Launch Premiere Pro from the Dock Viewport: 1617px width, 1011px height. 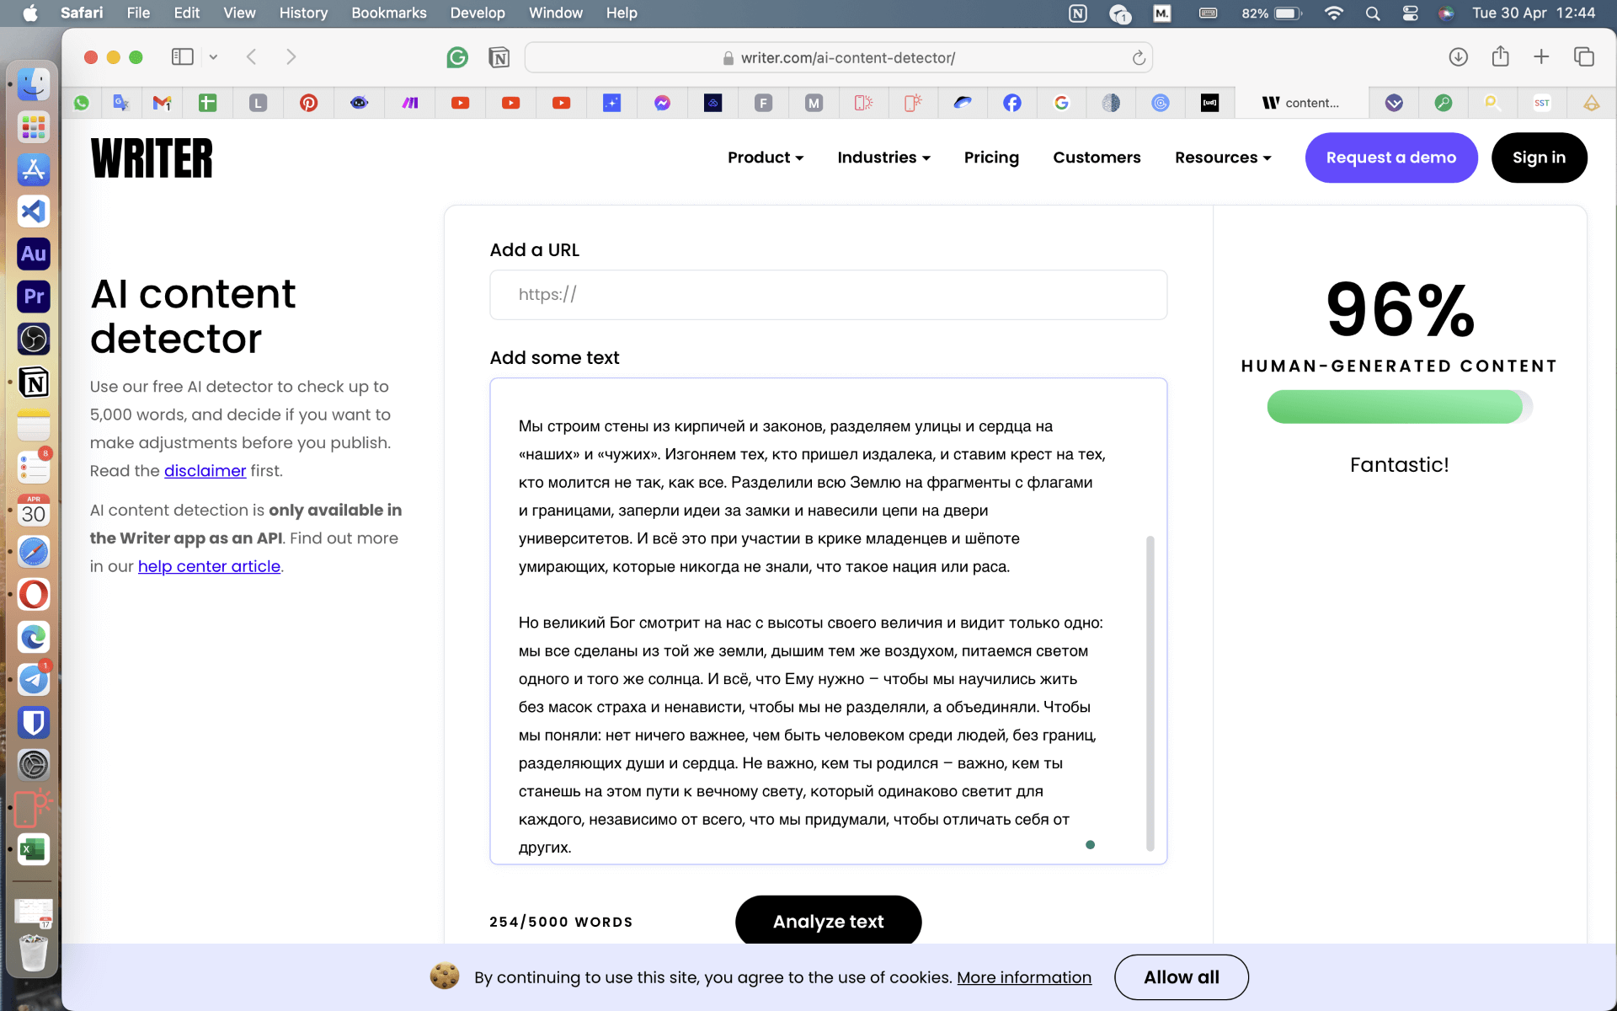tap(34, 297)
